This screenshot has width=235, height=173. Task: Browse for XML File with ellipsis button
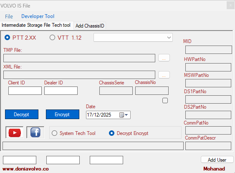(164, 75)
